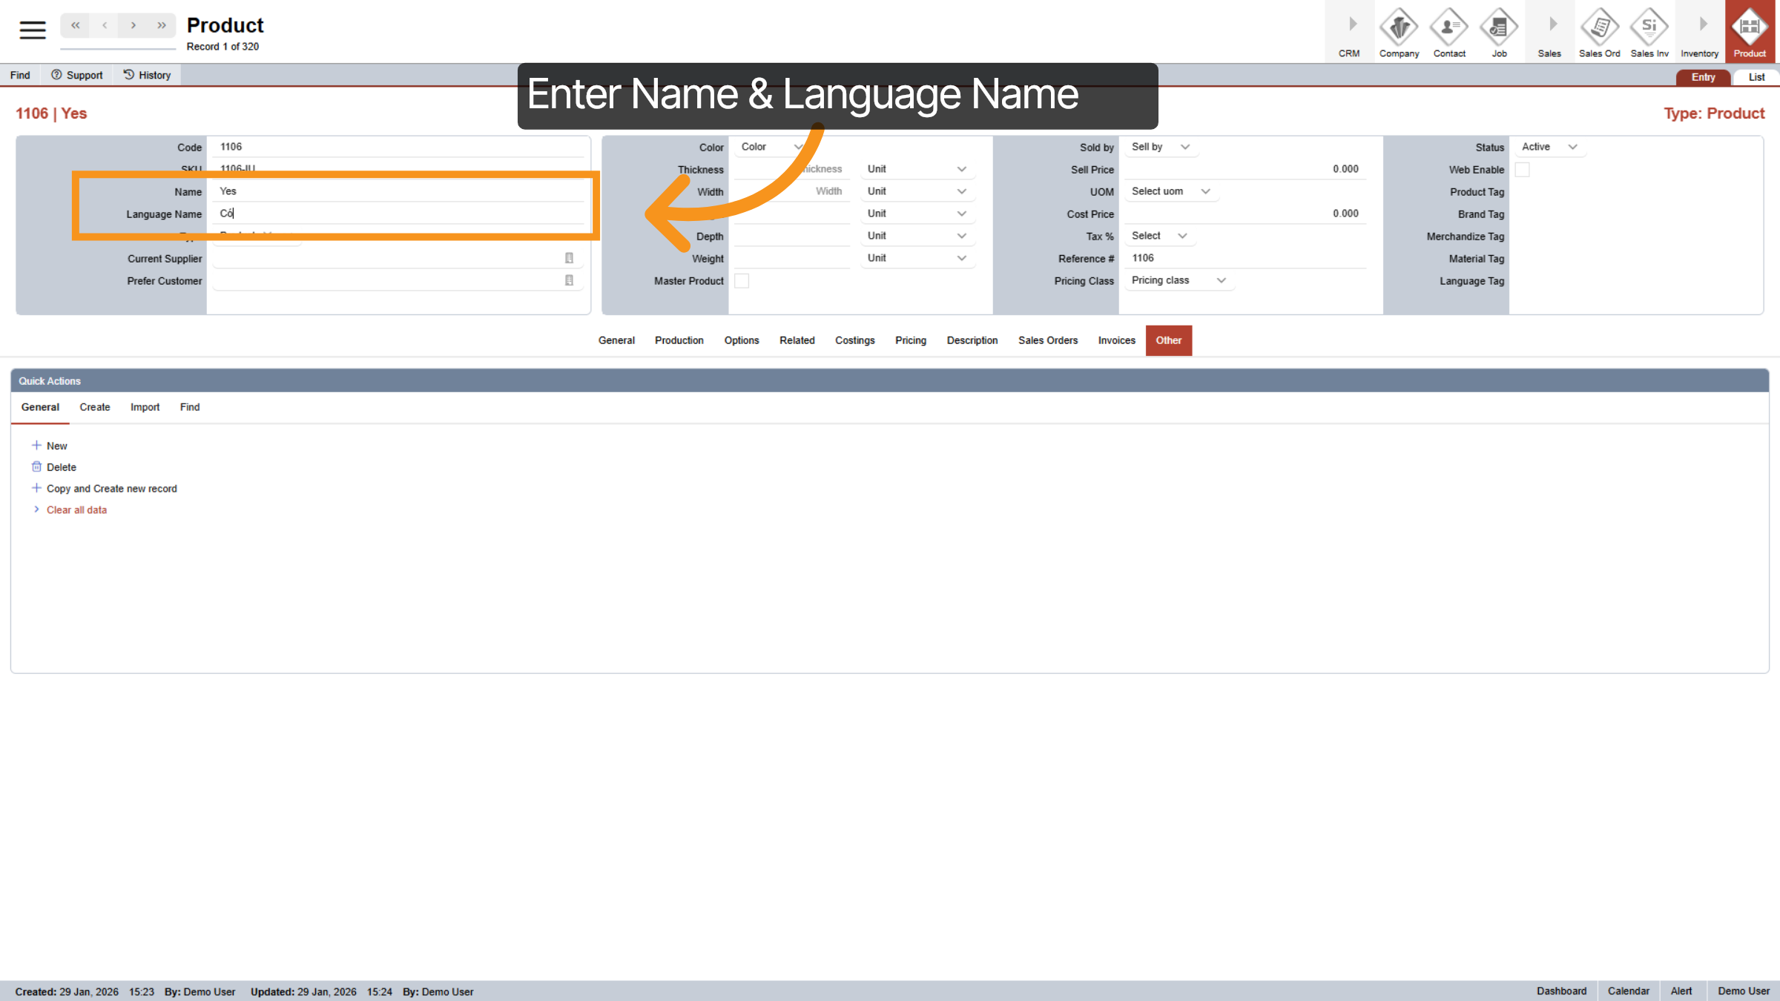Open the Current Supplier lookup
This screenshot has width=1780, height=1001.
[569, 257]
